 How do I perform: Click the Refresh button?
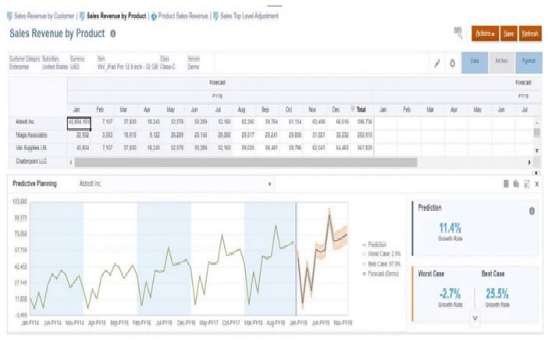coord(530,34)
